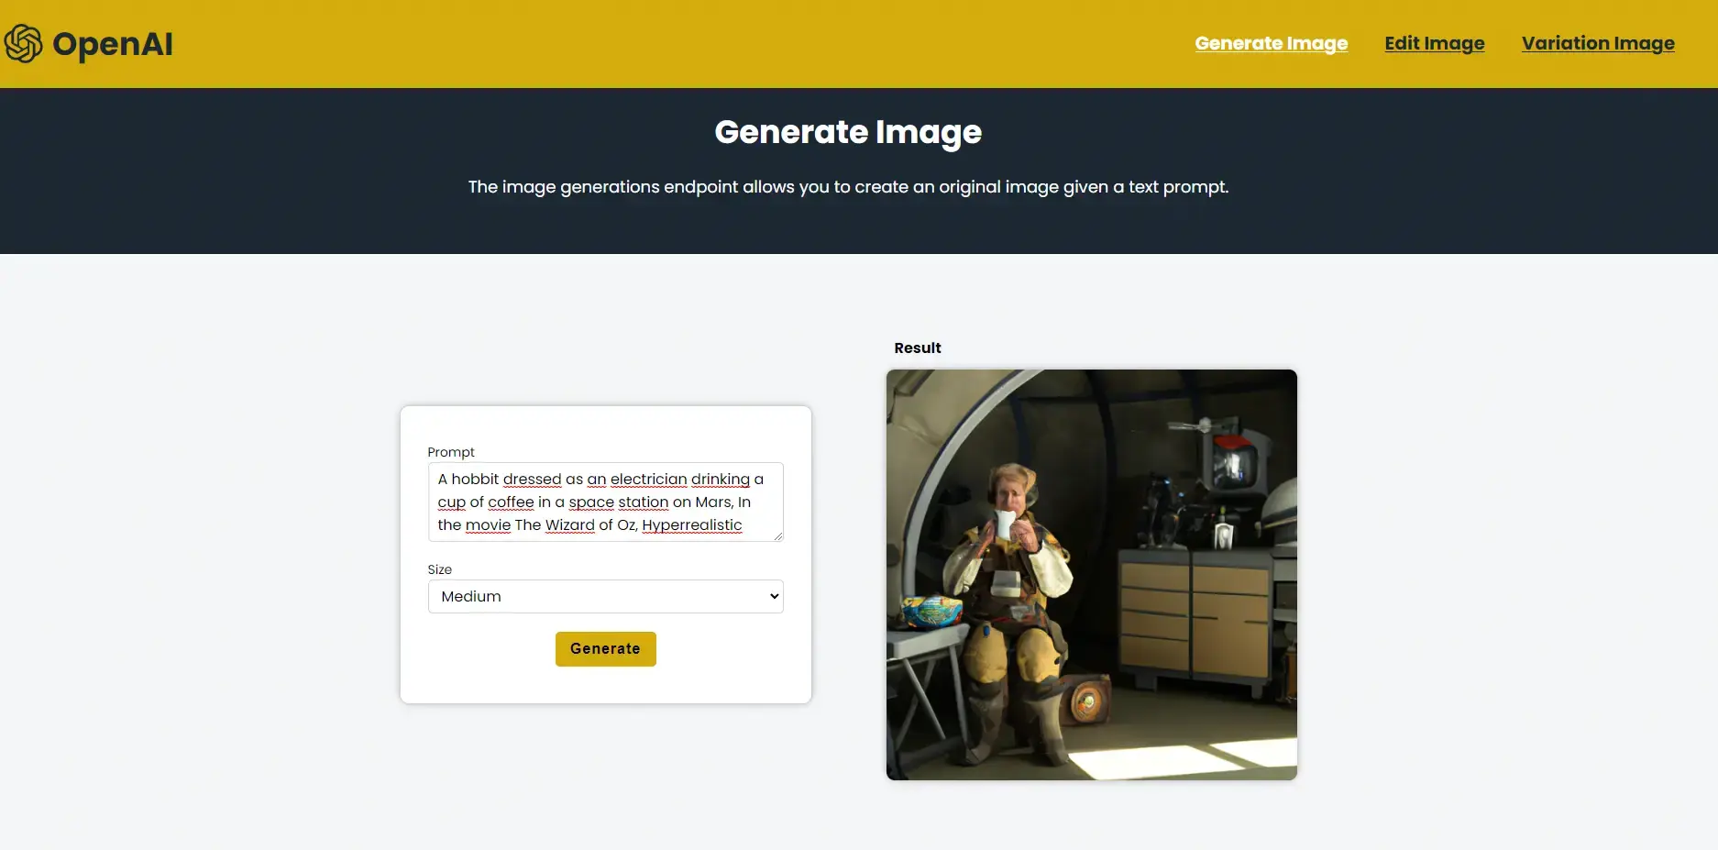The width and height of the screenshot is (1718, 850).
Task: Click the image generations endpoint description
Action: click(x=848, y=187)
